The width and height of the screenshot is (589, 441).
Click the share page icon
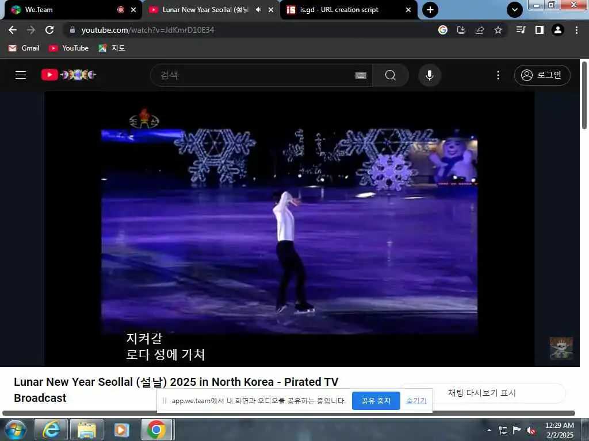(x=480, y=30)
